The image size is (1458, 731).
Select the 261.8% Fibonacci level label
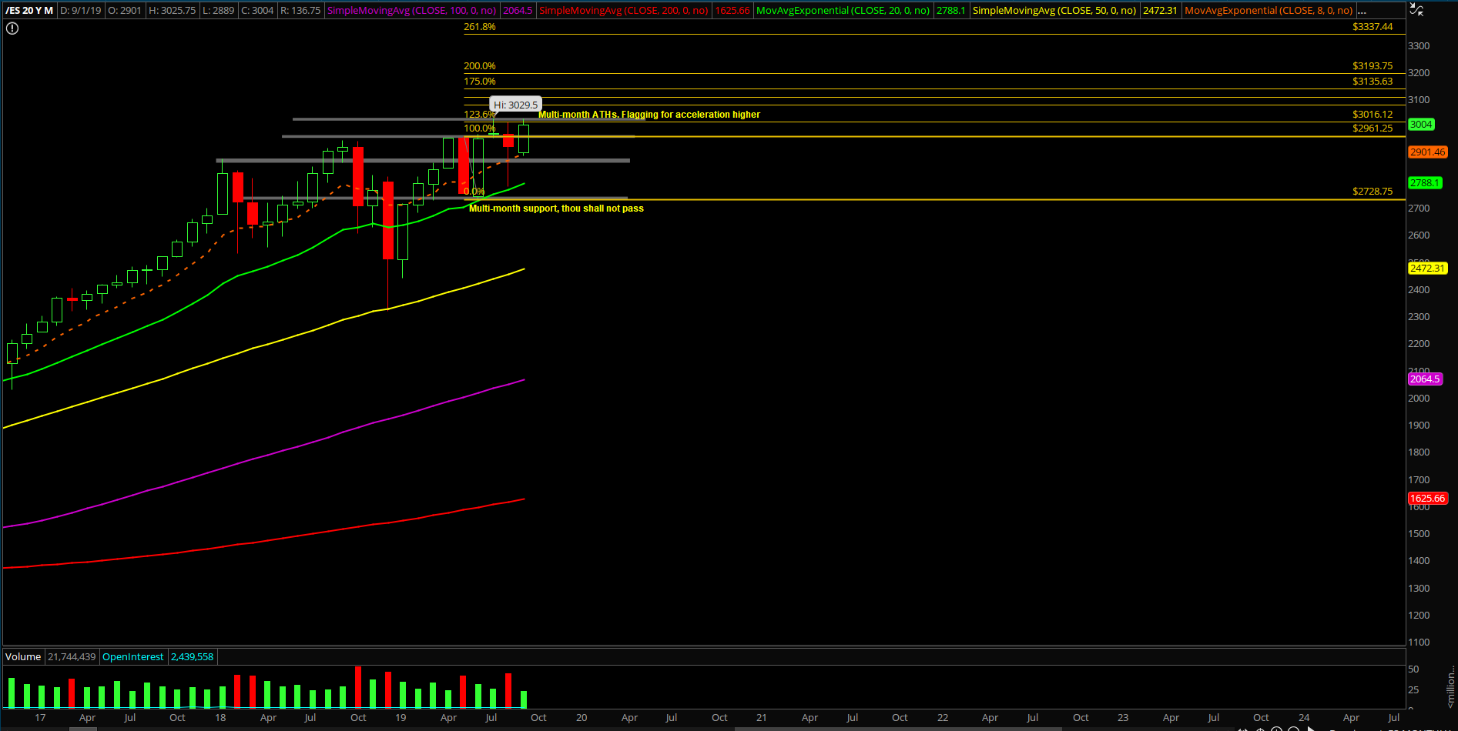[x=480, y=27]
